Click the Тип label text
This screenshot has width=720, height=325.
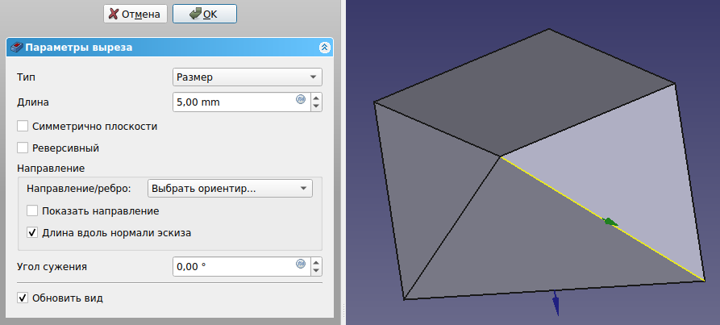tap(26, 77)
